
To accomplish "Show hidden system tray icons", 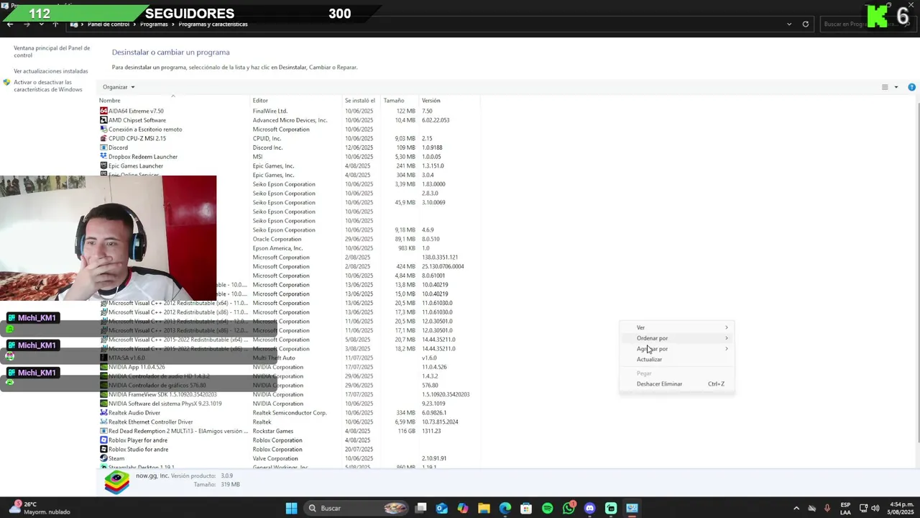I will (x=796, y=508).
